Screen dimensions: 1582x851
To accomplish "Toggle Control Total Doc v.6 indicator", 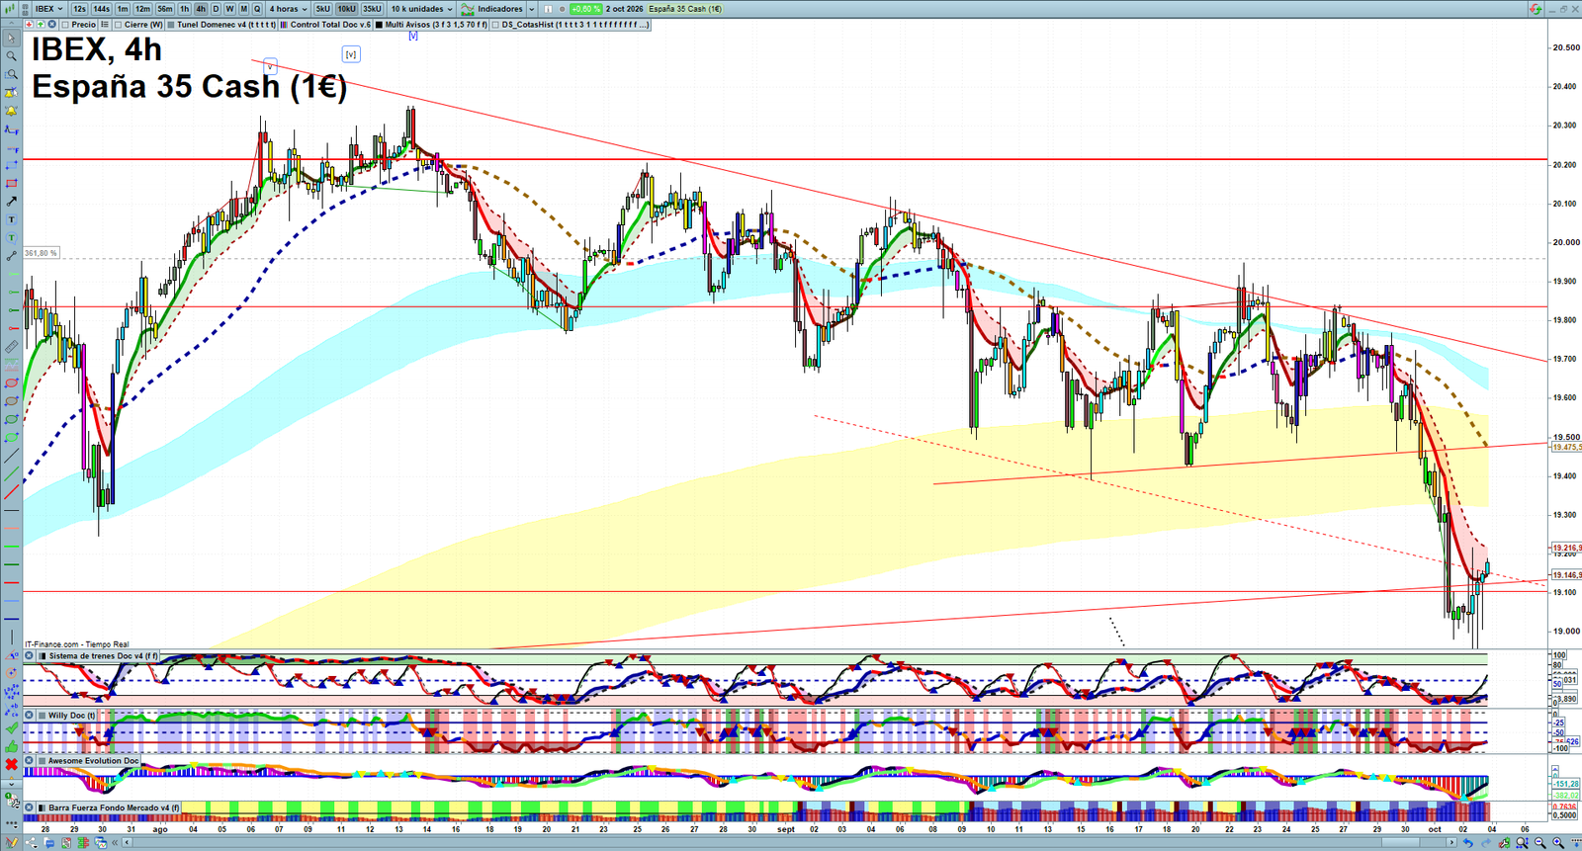I will point(284,24).
